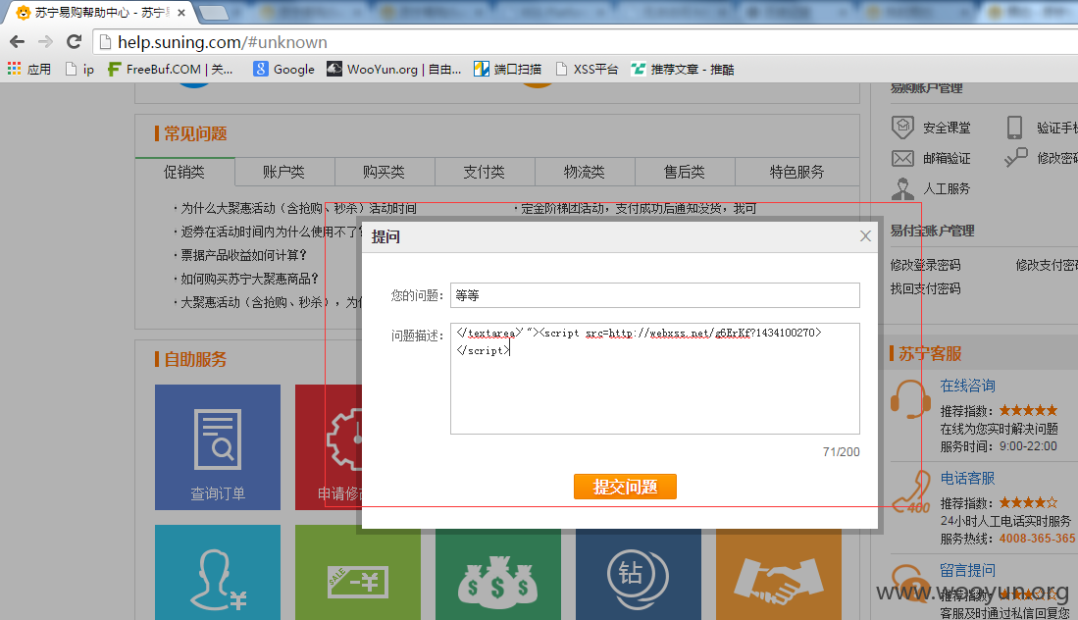Image resolution: width=1078 pixels, height=620 pixels.
Task: Switch to the 支付类 FAQ tab
Action: click(x=484, y=172)
